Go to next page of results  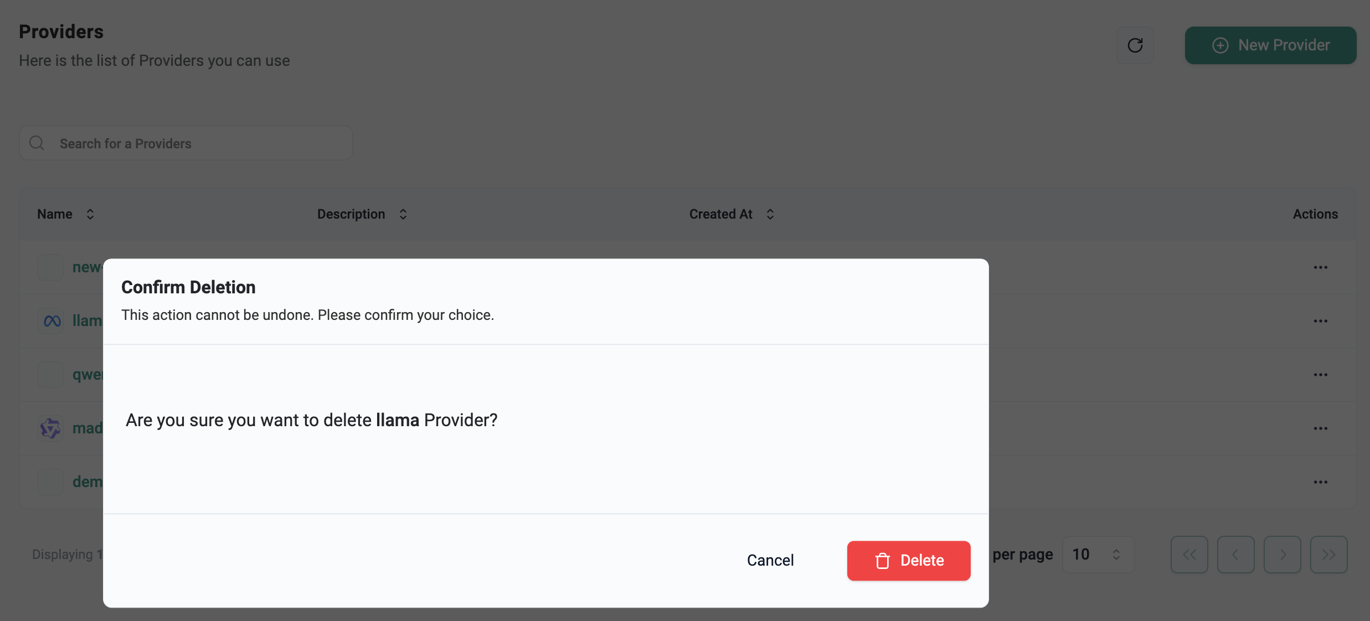(1282, 555)
